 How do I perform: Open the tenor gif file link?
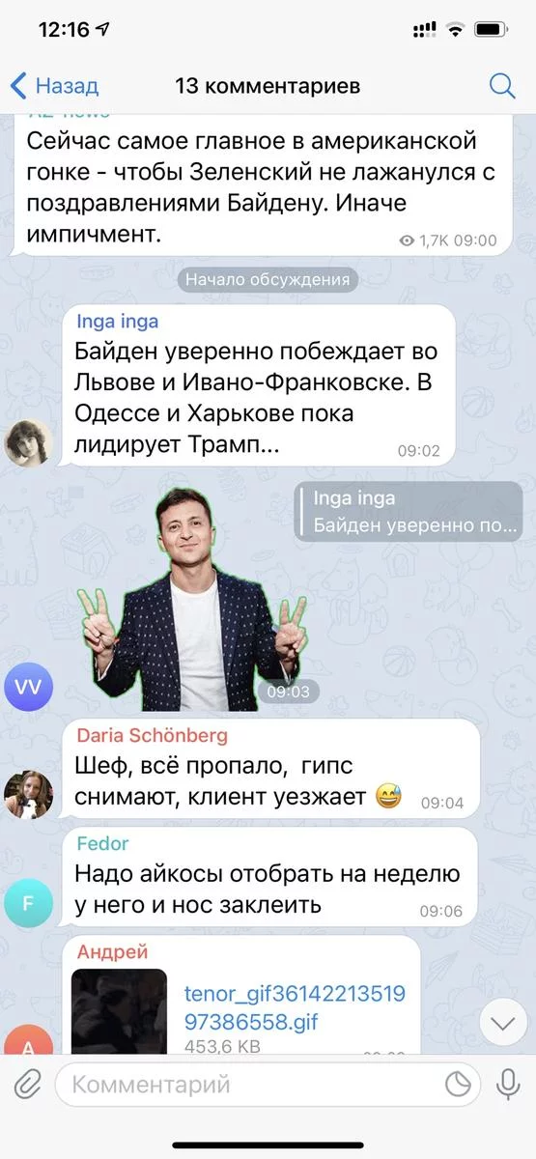click(295, 1006)
